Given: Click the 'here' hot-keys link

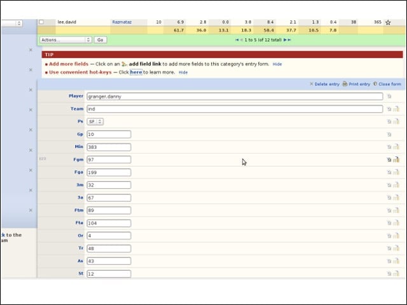Looking at the screenshot, I should [135, 72].
